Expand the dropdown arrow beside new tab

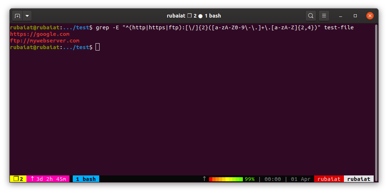coord(28,16)
